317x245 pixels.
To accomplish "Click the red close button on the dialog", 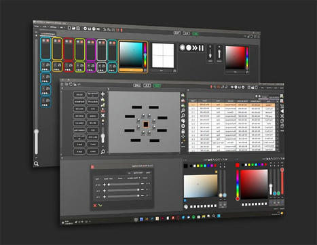I will pos(92,167).
